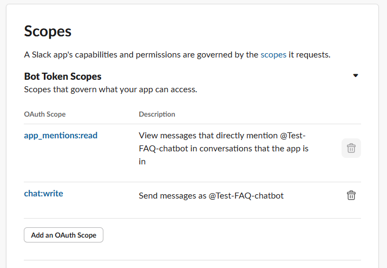Screen dimensions: 387x268
Task: Click the OAuth Scope column header
Action: point(45,114)
